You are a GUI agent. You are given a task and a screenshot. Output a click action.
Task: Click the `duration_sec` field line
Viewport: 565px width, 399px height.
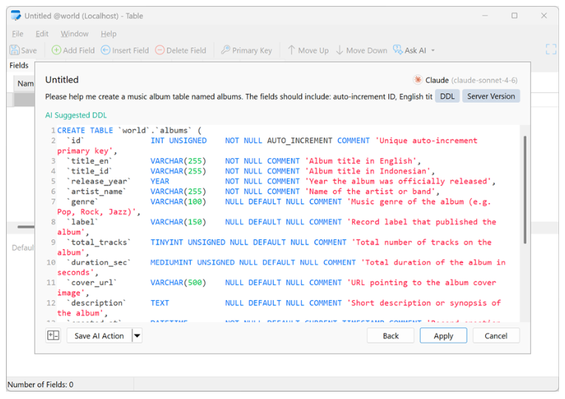(x=281, y=267)
